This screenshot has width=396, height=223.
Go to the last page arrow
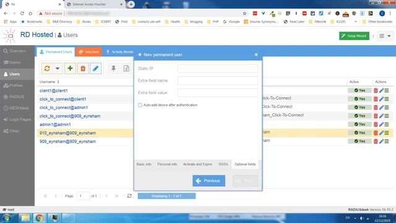(117, 196)
